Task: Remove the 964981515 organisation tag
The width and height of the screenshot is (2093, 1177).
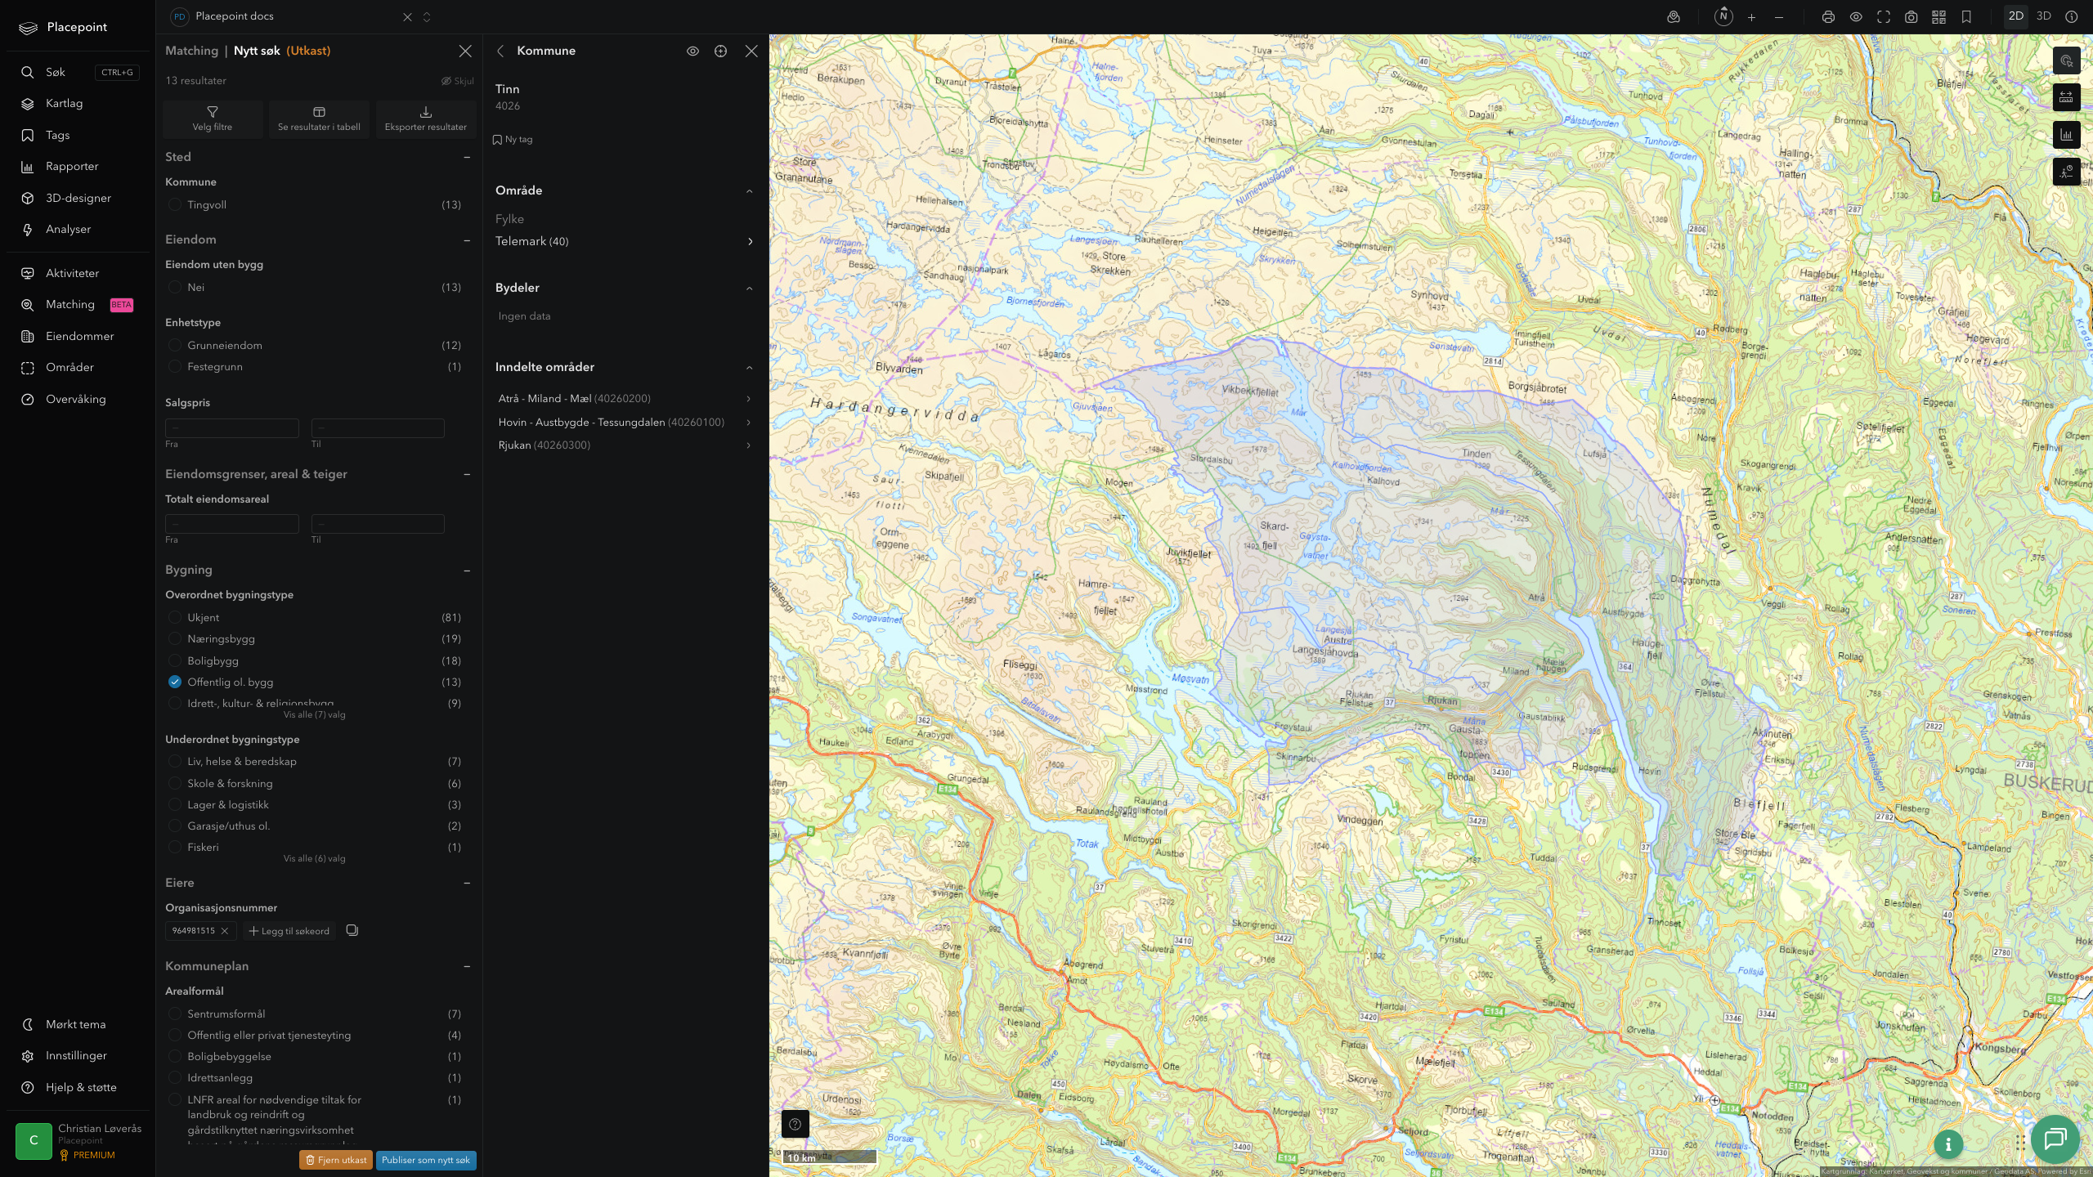Action: (x=225, y=931)
